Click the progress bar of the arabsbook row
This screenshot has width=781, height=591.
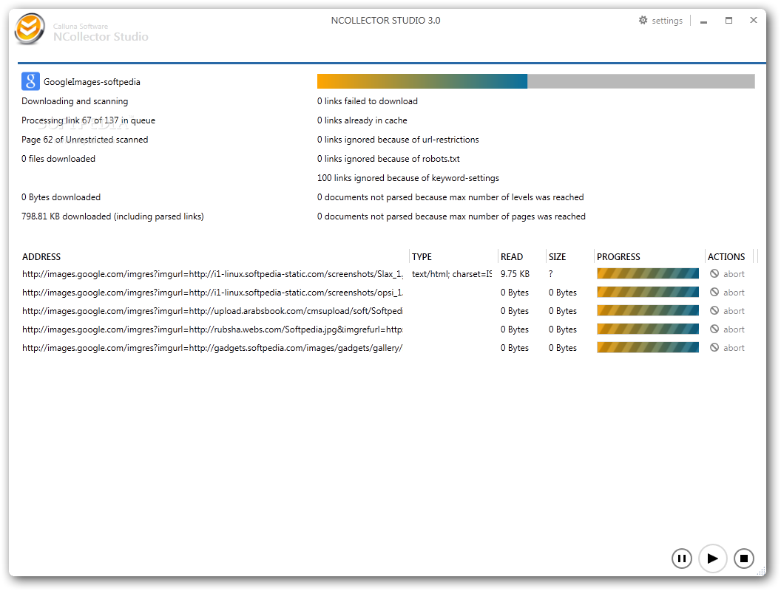point(648,310)
